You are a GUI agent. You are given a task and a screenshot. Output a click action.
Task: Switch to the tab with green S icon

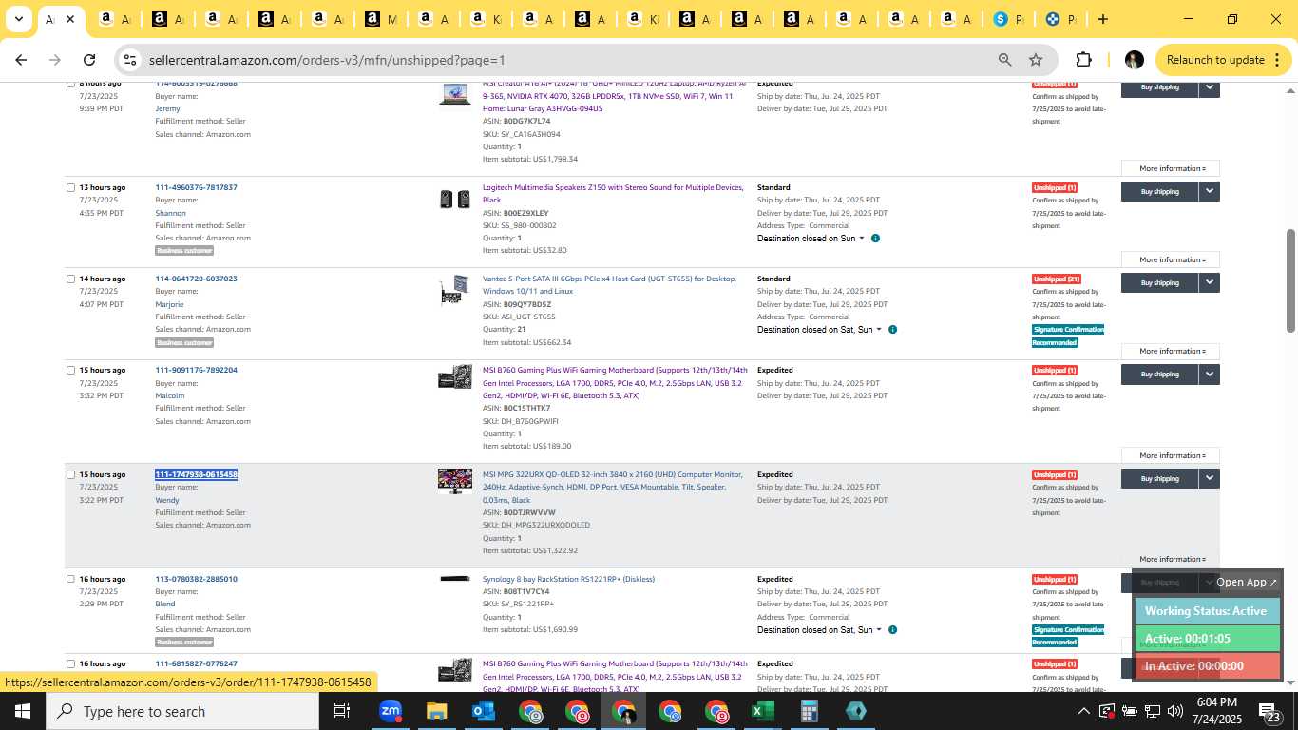[1008, 19]
